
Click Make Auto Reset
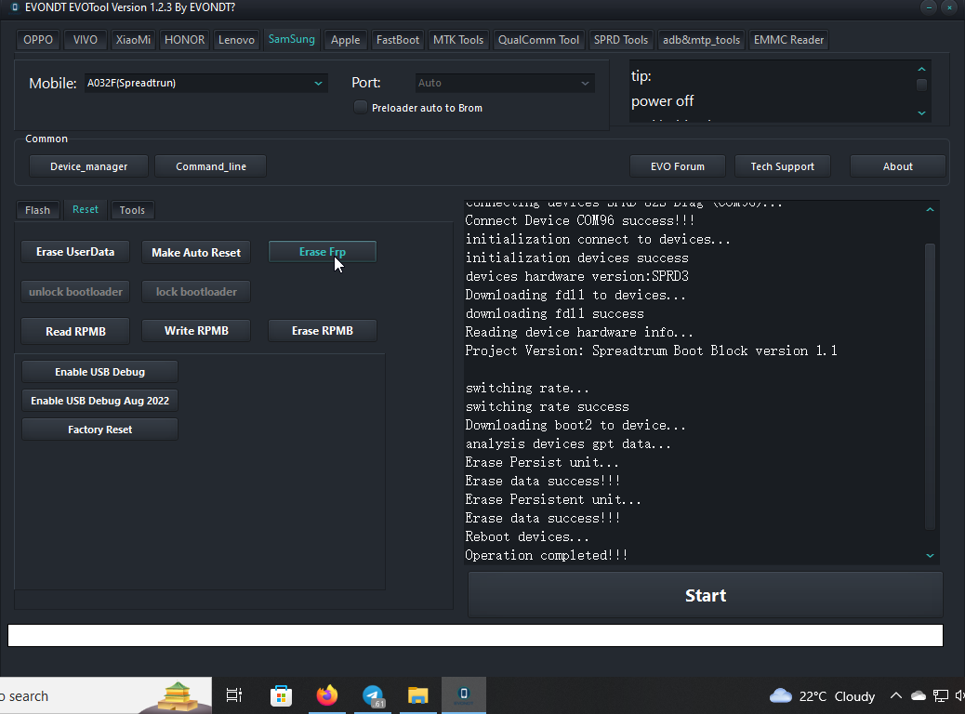(x=196, y=252)
